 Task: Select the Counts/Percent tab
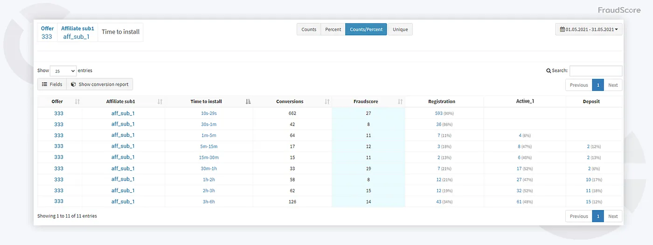click(x=366, y=29)
